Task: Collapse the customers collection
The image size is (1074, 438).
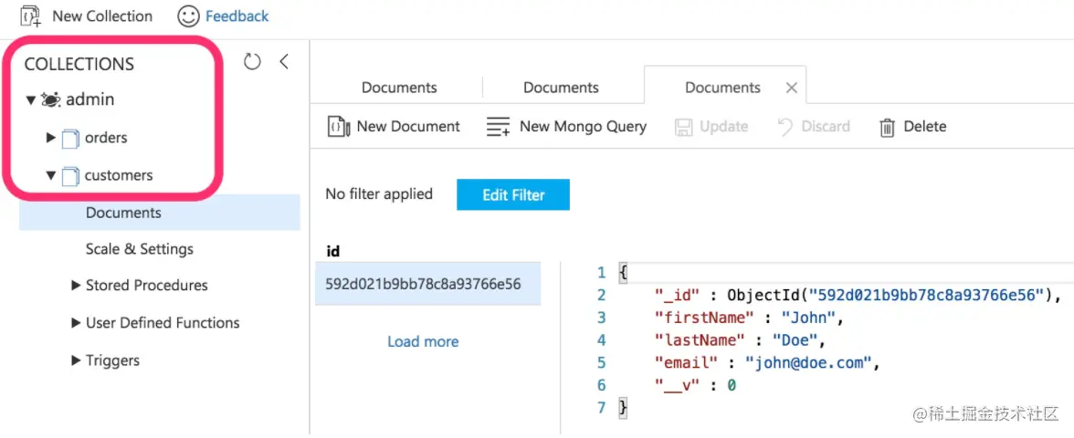Action: [51, 176]
